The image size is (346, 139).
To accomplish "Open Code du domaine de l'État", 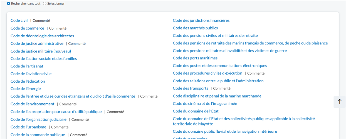I will click(x=196, y=111).
